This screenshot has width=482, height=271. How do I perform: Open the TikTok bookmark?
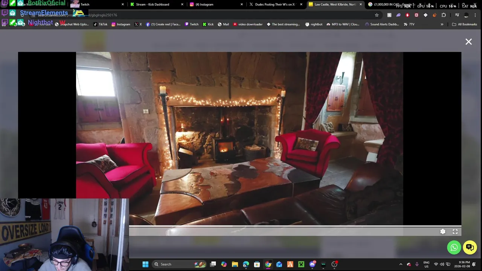pos(100,24)
